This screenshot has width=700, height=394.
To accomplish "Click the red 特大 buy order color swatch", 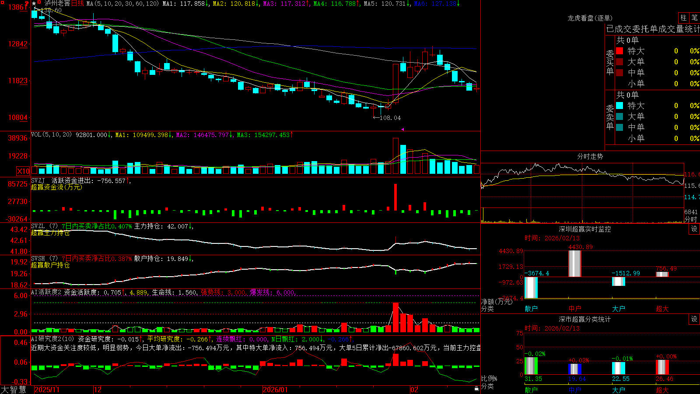I will (x=619, y=51).
